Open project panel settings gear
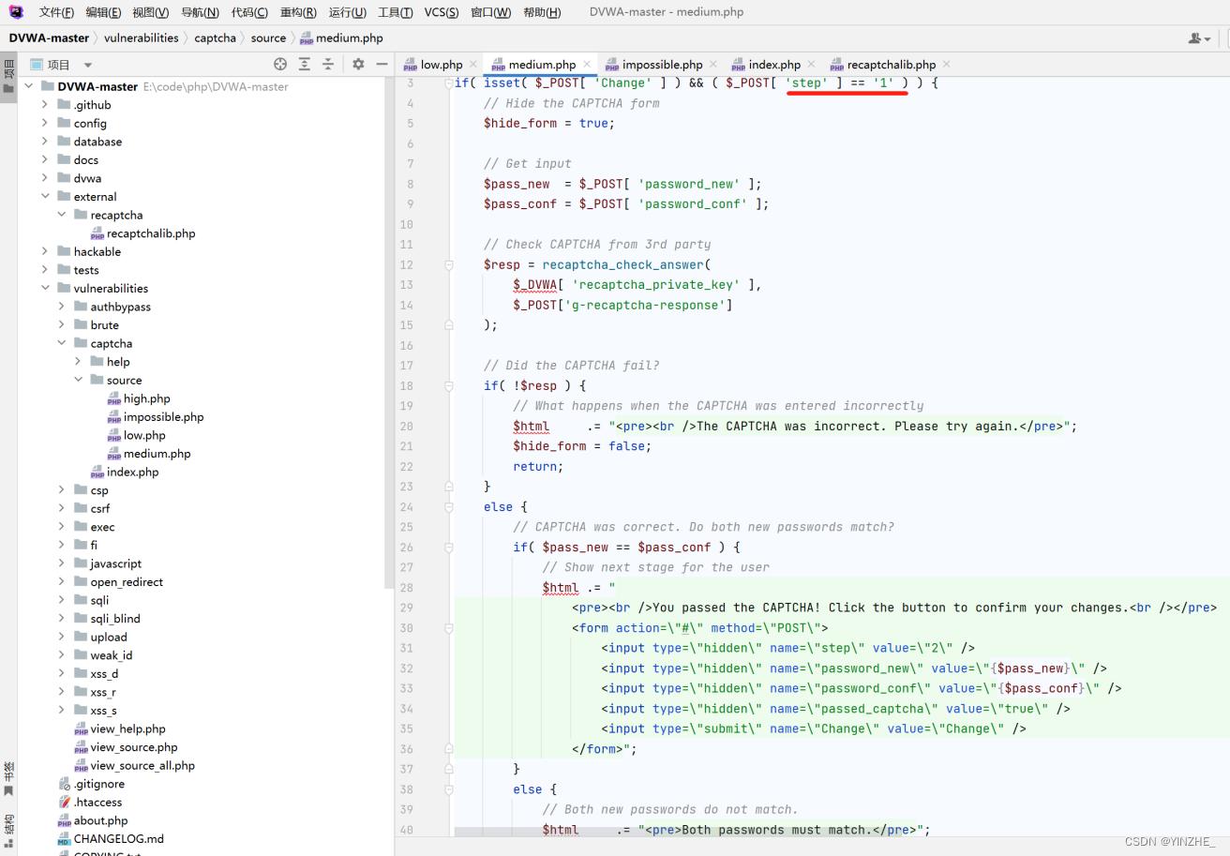 tap(358, 64)
